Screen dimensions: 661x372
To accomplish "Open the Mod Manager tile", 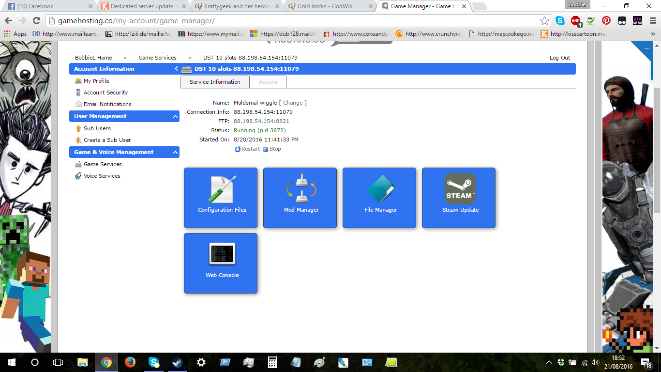I will pyautogui.click(x=300, y=198).
